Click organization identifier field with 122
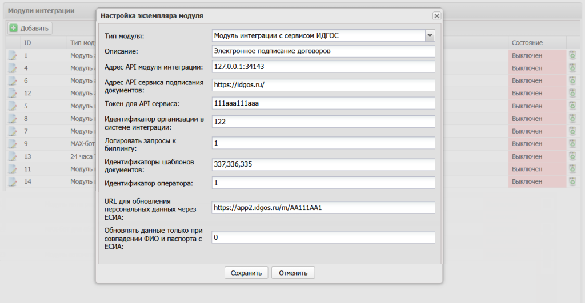 (323, 122)
